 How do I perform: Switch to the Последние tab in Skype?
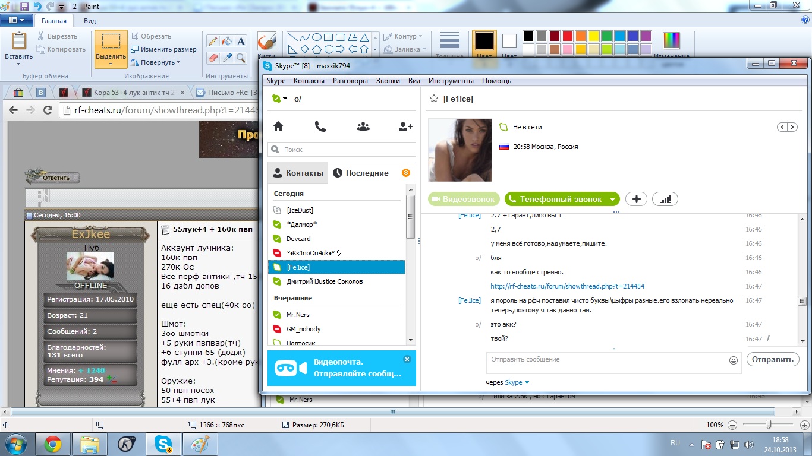[x=372, y=173]
